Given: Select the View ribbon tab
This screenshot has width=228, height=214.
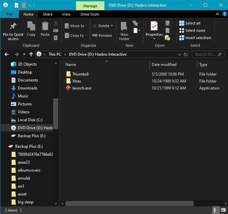Looking at the screenshot, I should click(x=66, y=14).
